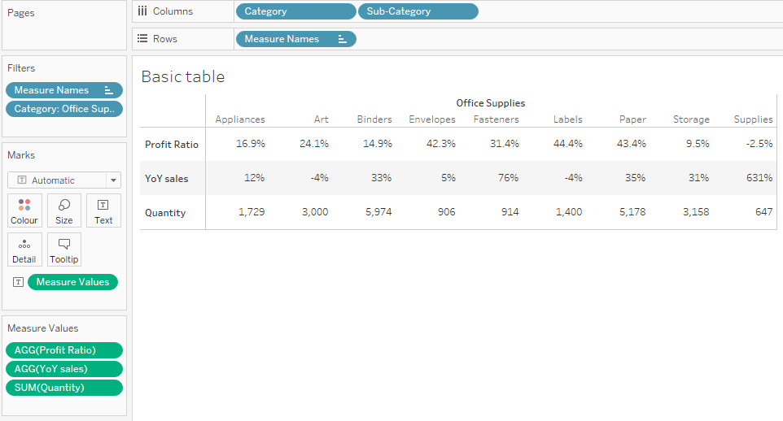
Task: Click the Basic table title
Action: [183, 77]
